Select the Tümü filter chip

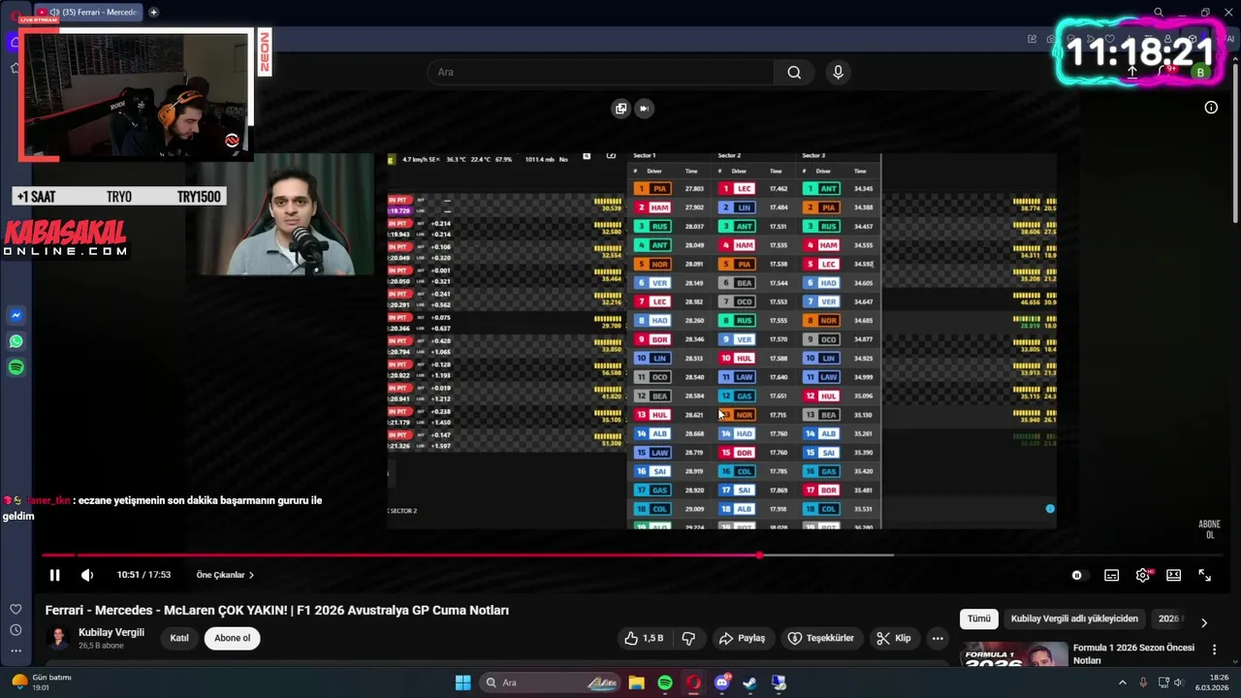coord(979,619)
